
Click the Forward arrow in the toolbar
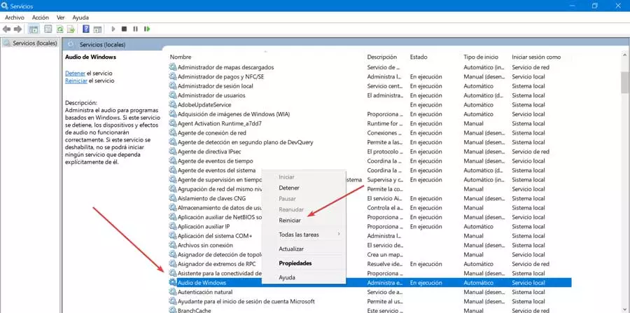pyautogui.click(x=17, y=29)
